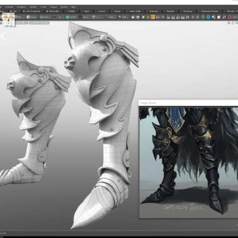Open the System menu
Image resolution: width=238 pixels, height=238 pixels.
point(64,7)
